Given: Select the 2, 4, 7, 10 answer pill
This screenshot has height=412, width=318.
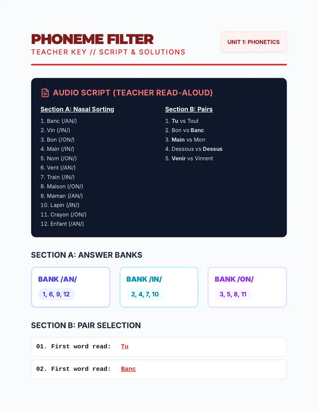Looking at the screenshot, I should pos(145,294).
